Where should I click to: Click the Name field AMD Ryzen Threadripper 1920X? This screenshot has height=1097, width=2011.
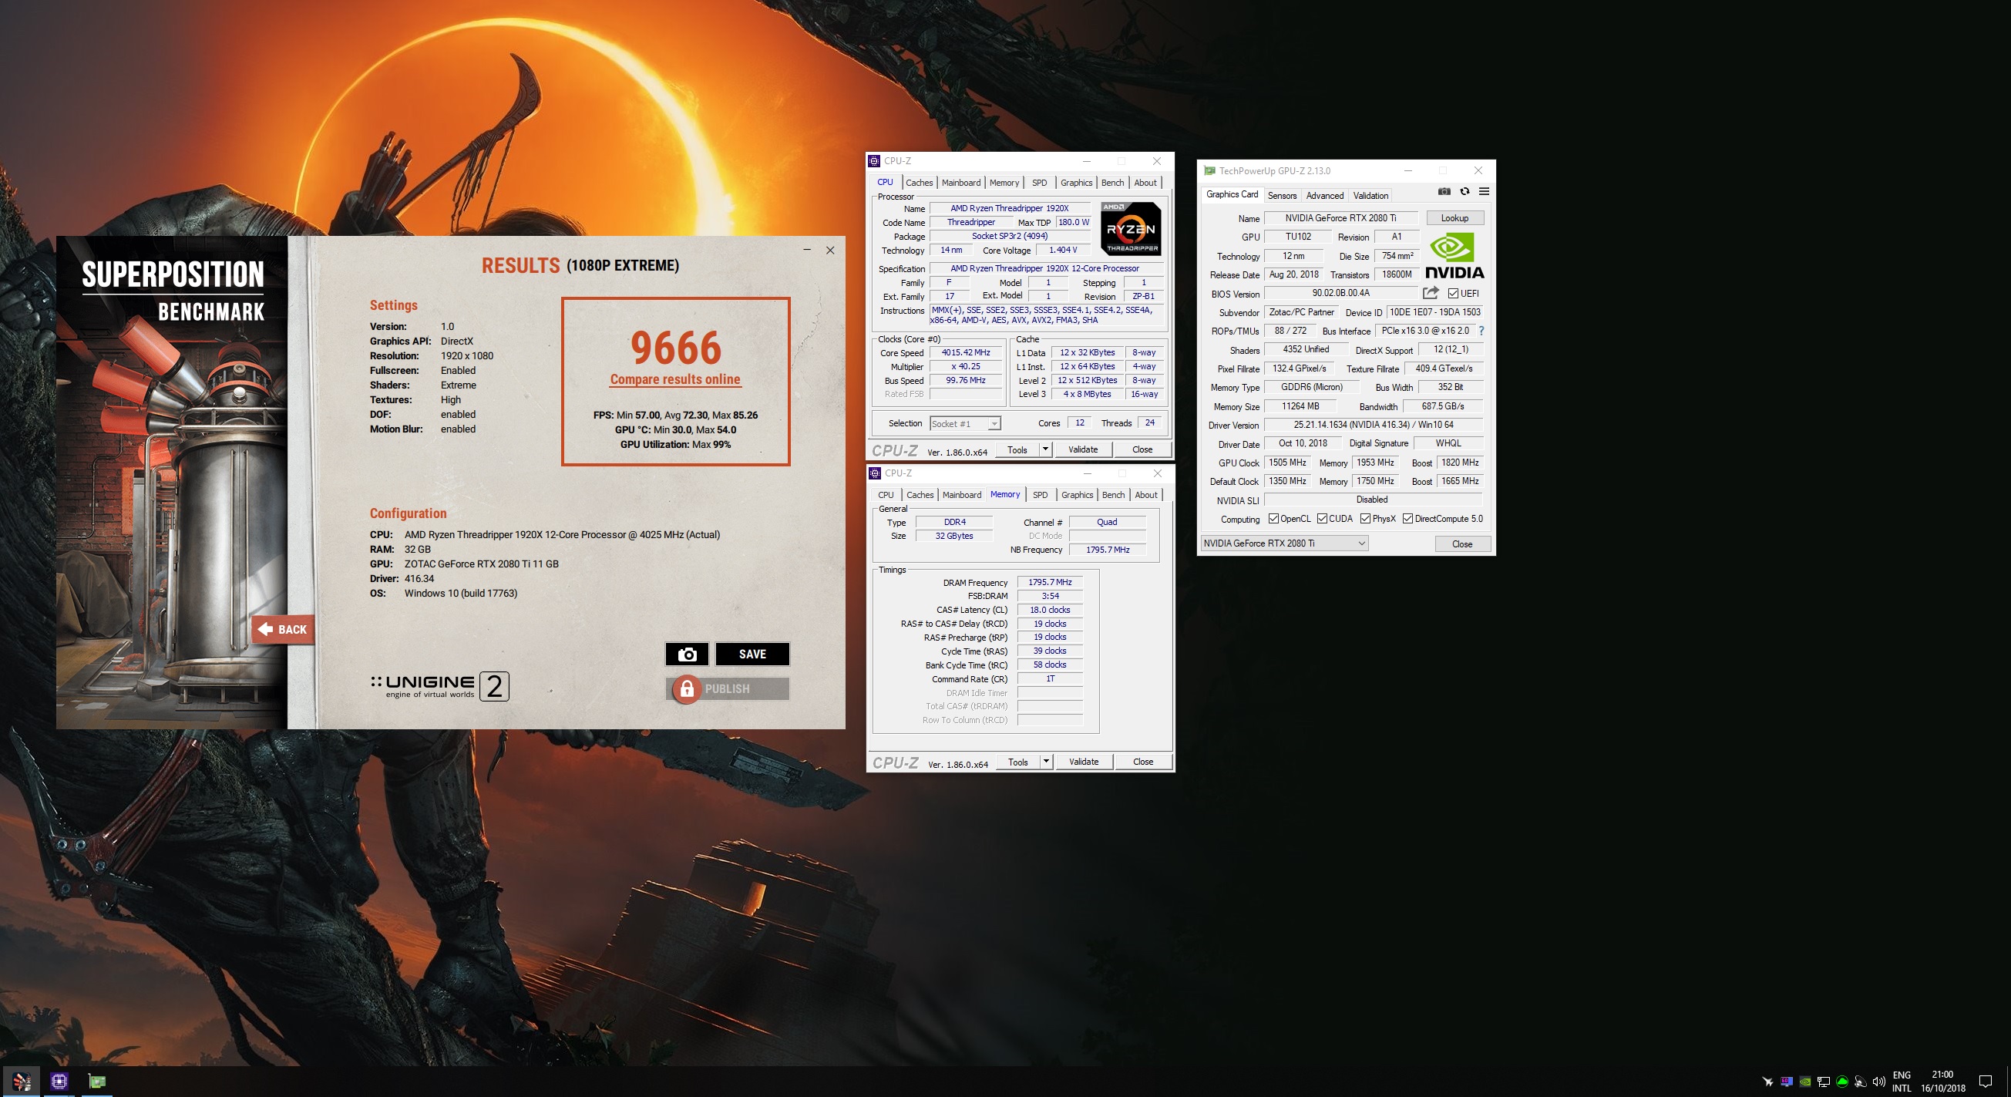coord(1010,208)
